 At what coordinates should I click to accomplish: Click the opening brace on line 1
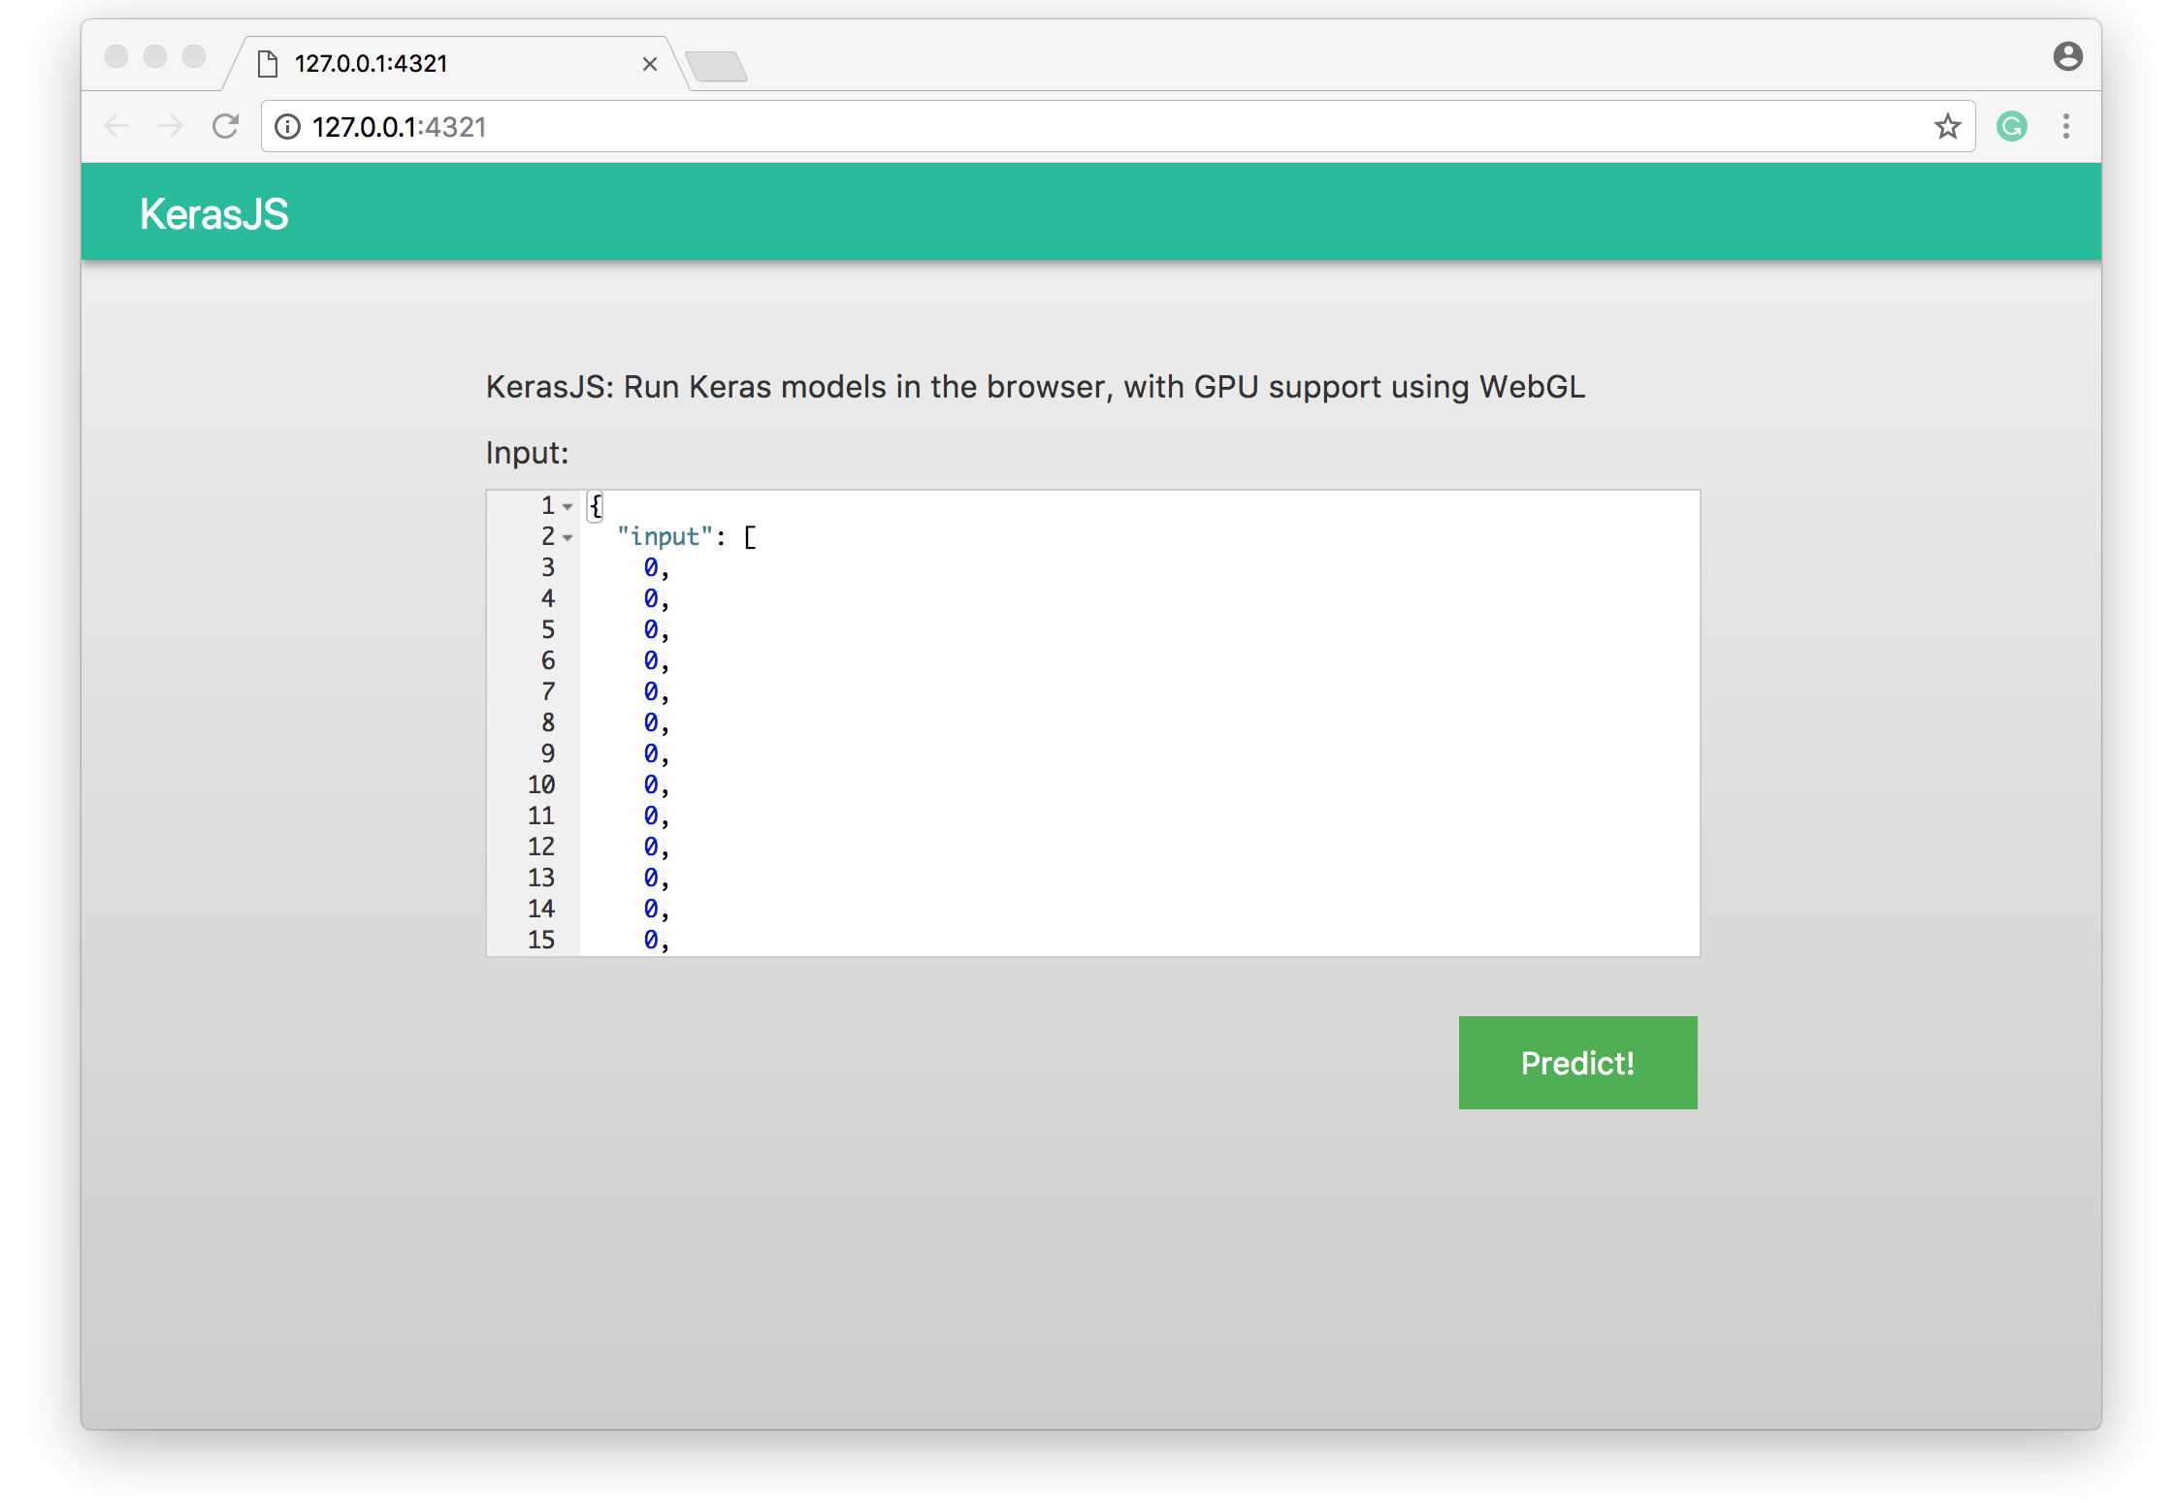(x=596, y=505)
